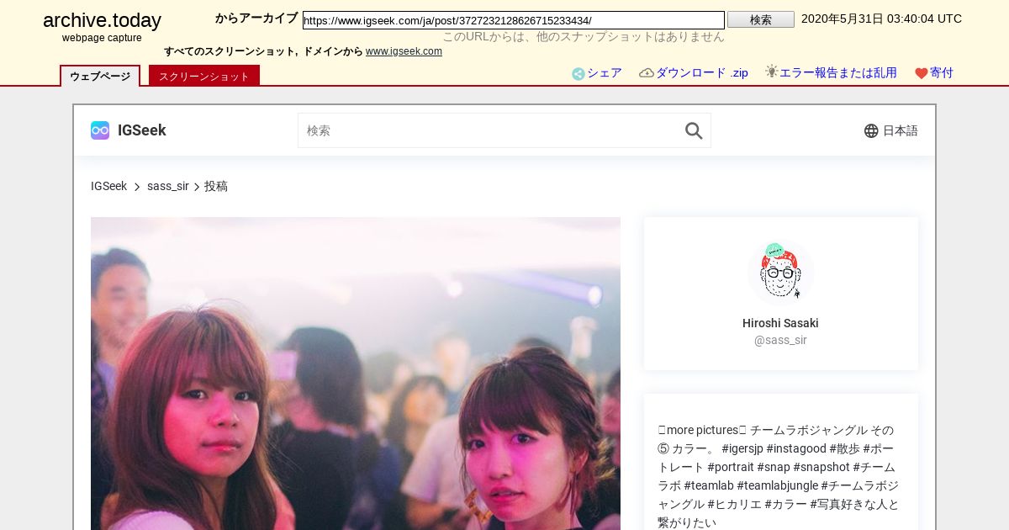Open Hiroshi Sasaki profile avatar

[x=781, y=272]
